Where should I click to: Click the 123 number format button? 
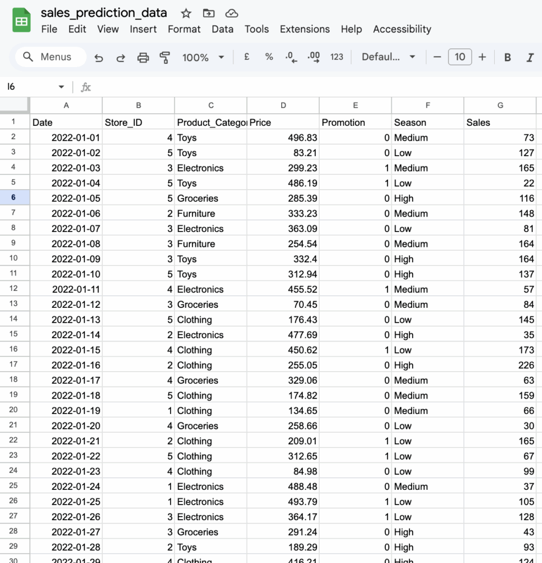337,57
